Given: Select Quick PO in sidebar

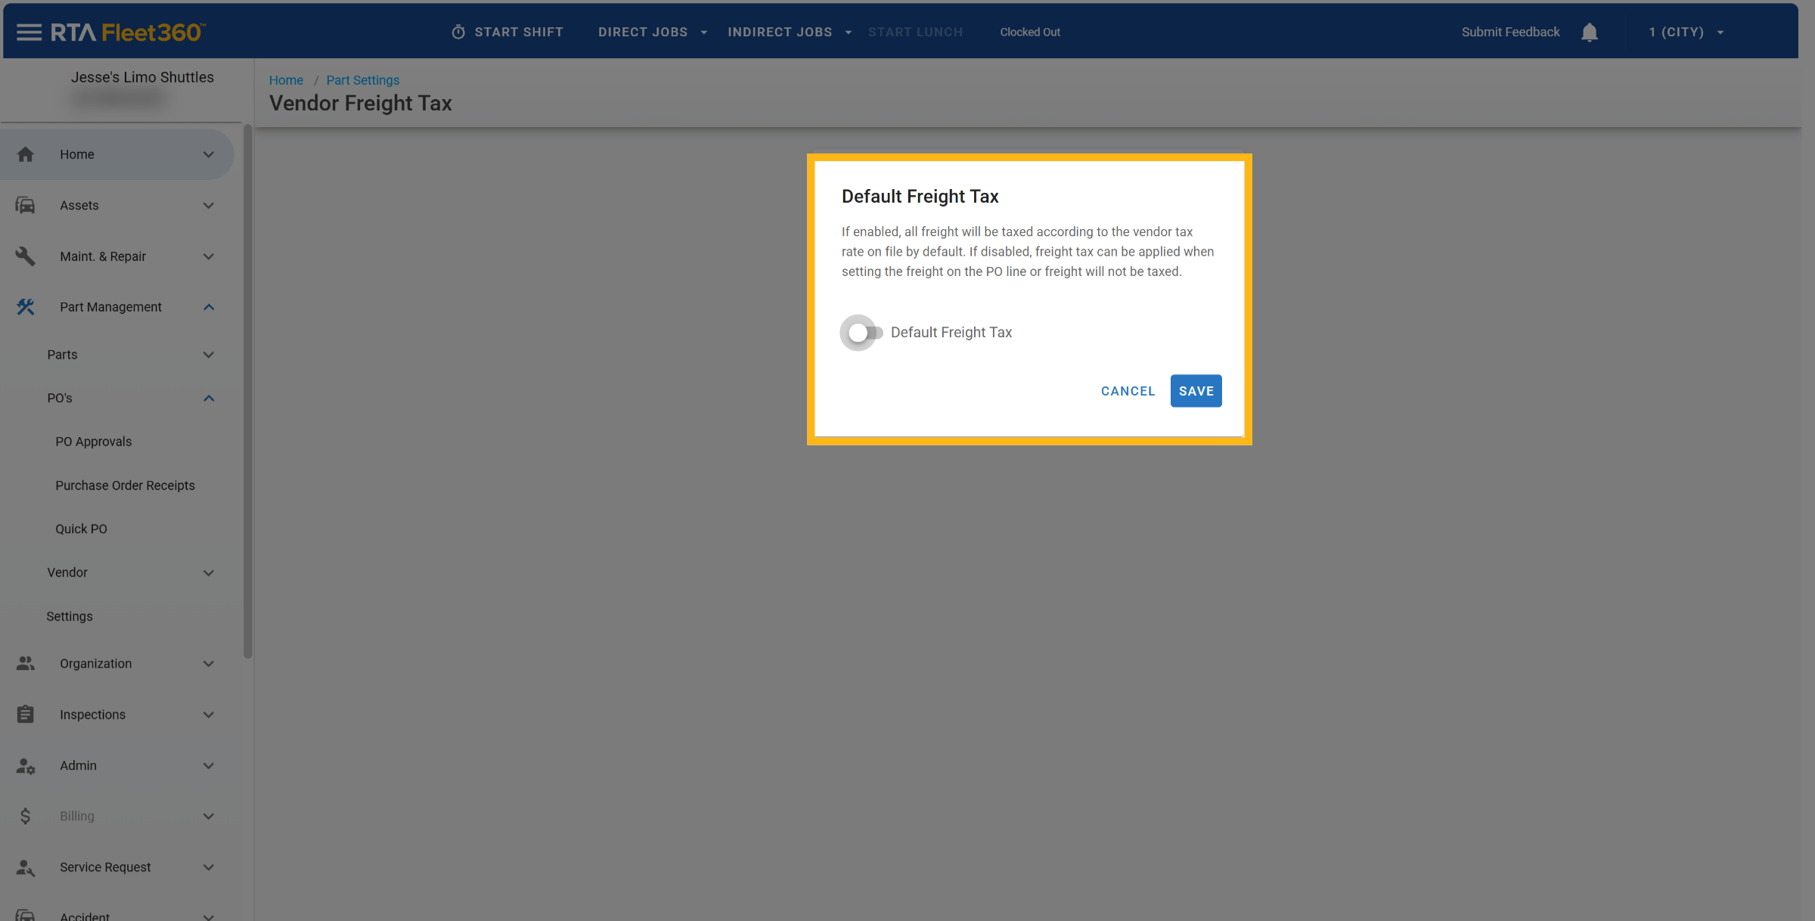Looking at the screenshot, I should click(81, 529).
